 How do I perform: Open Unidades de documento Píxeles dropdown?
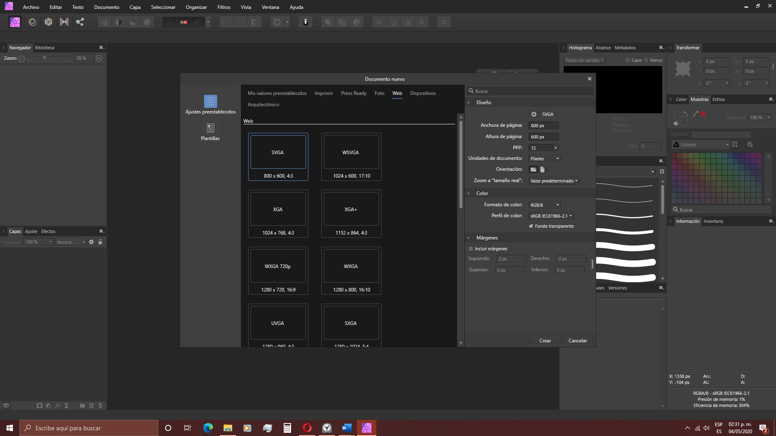(x=544, y=159)
